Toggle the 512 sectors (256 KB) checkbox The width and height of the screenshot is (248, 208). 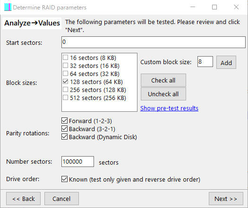[65, 98]
